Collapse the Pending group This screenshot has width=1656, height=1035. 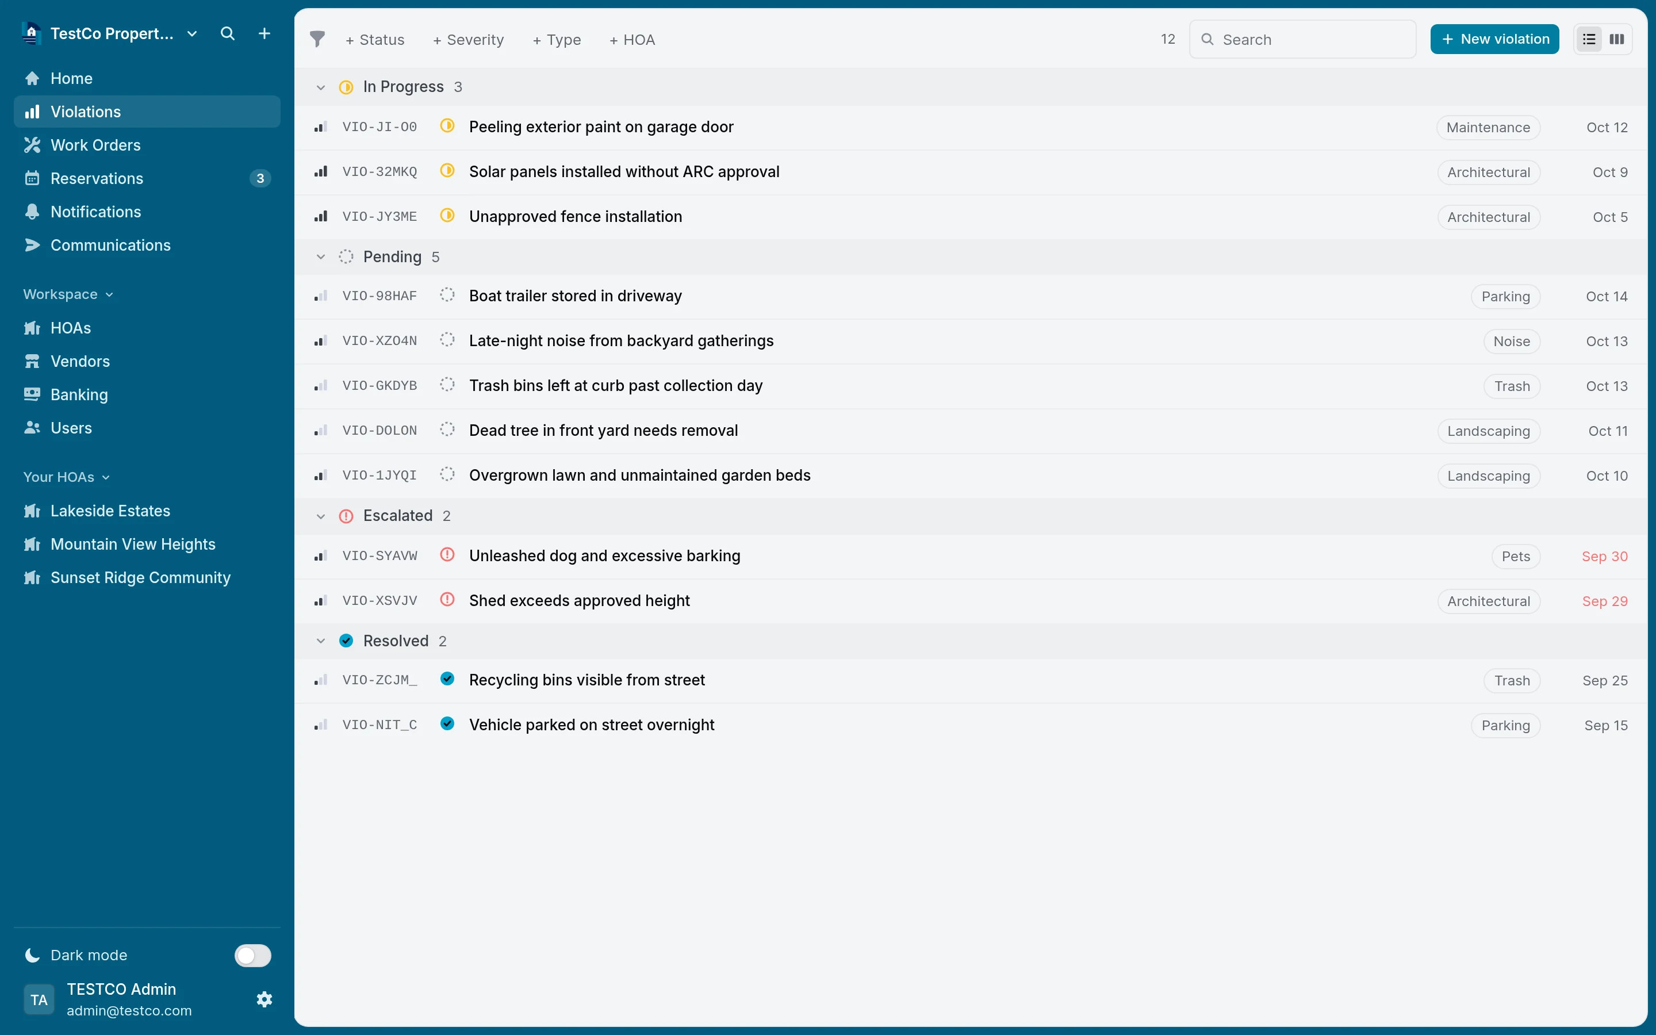click(320, 256)
